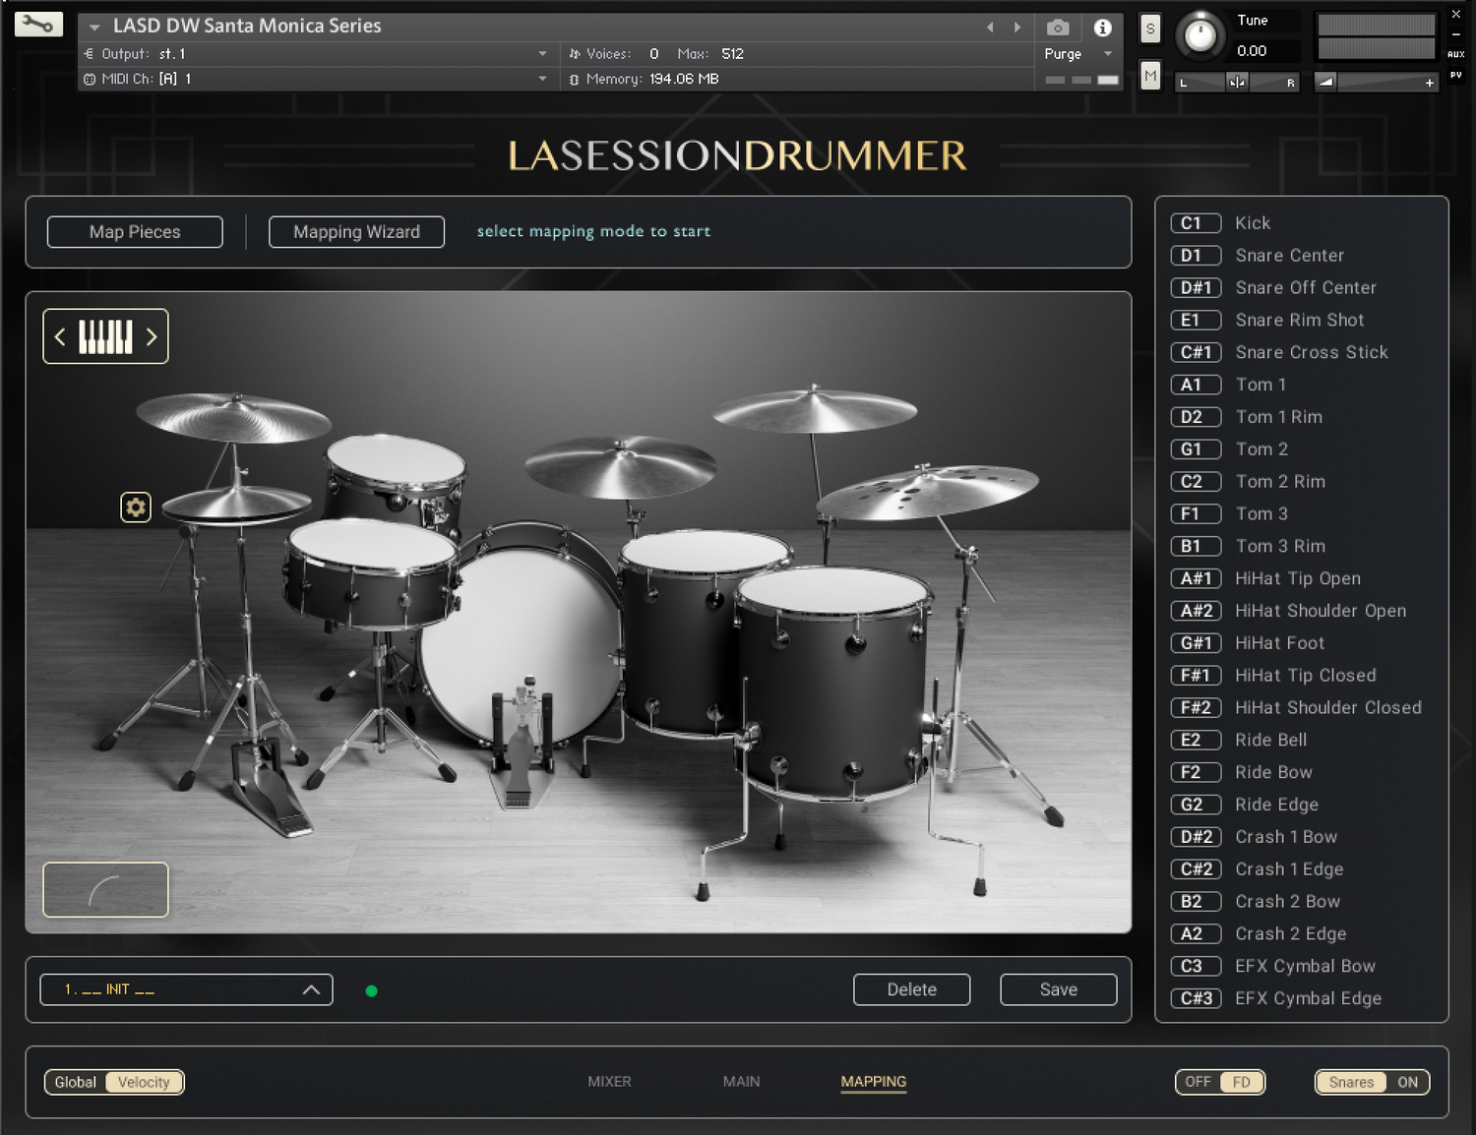Solo the instrument with S button

[x=1150, y=30]
